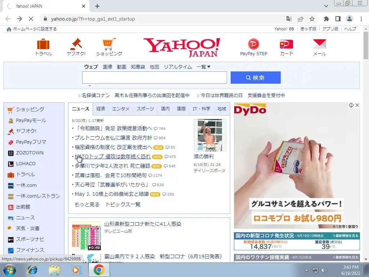Open the Mail (メール) envelope icon
Screen dimensions: 369x277
[319, 44]
